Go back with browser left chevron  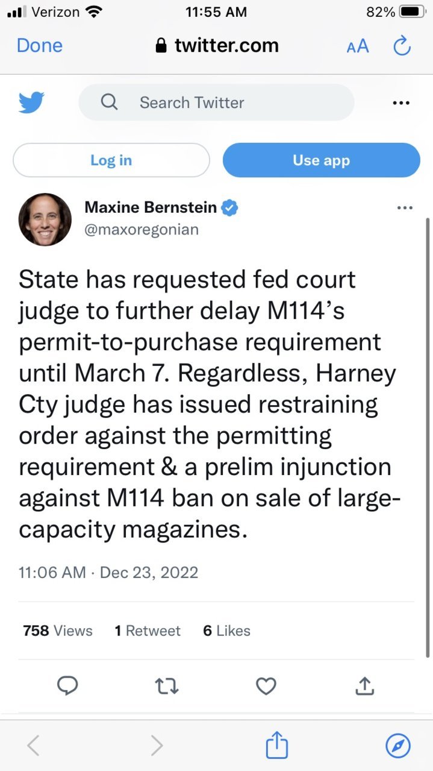point(34,746)
